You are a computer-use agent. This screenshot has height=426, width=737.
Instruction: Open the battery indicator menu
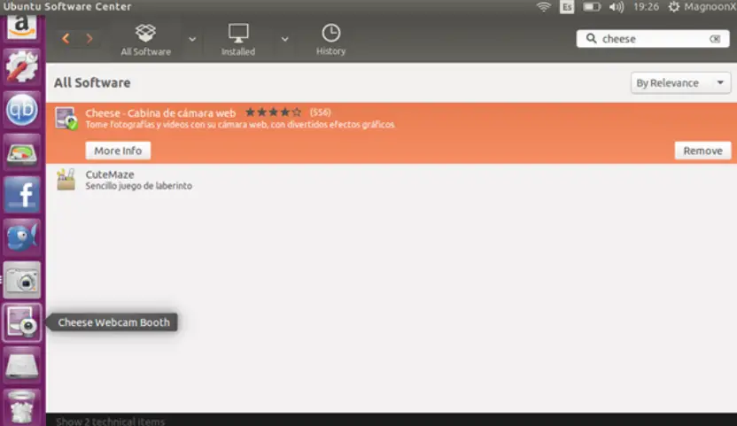592,6
